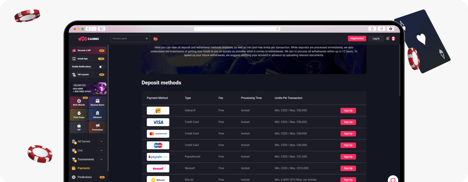The height and width of the screenshot is (182, 468).
Task: Click Sign Up in the Interac row
Action: (348, 110)
